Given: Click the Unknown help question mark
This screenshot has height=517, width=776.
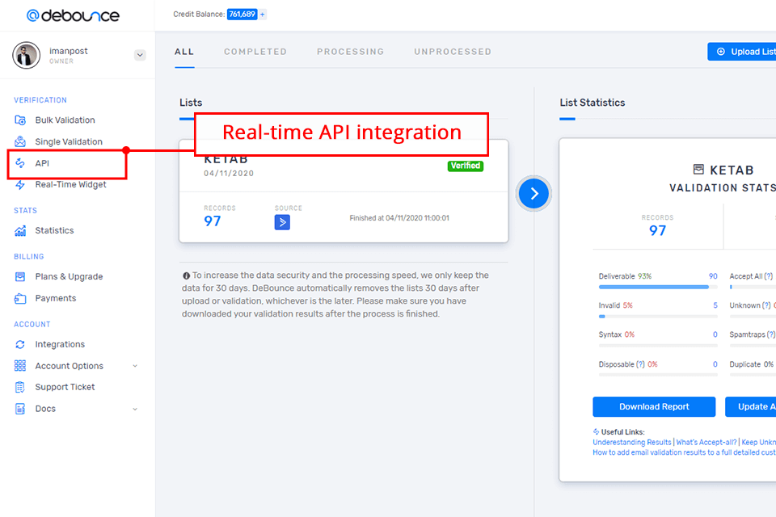Looking at the screenshot, I should (x=766, y=305).
